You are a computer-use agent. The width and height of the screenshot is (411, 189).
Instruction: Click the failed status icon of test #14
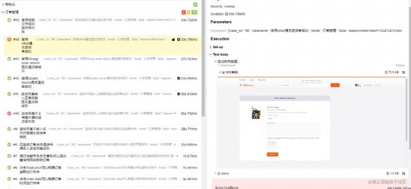(9, 40)
